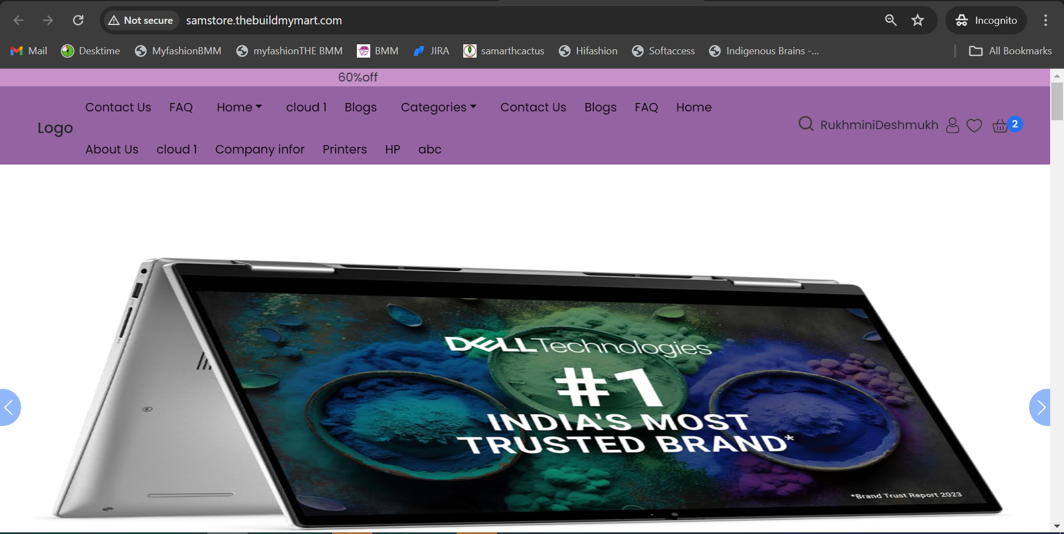This screenshot has height=534, width=1064.
Task: Click the RukhminiDeshmukh username
Action: pos(879,125)
